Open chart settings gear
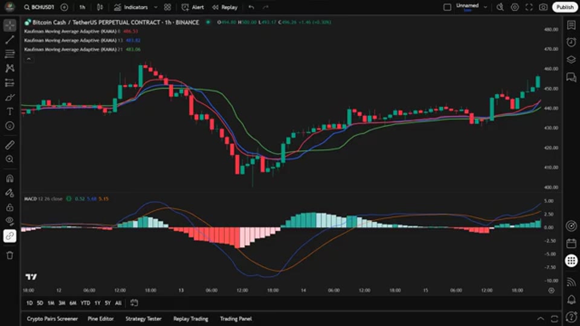 [x=515, y=7]
